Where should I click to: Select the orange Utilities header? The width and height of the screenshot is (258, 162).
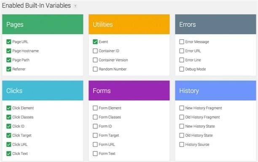pos(129,24)
